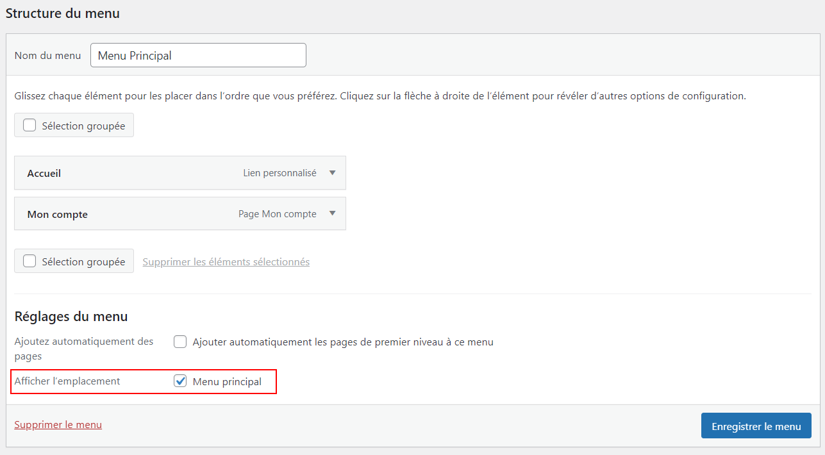825x455 pixels.
Task: Select the Mon compte menu item title
Action: click(58, 215)
